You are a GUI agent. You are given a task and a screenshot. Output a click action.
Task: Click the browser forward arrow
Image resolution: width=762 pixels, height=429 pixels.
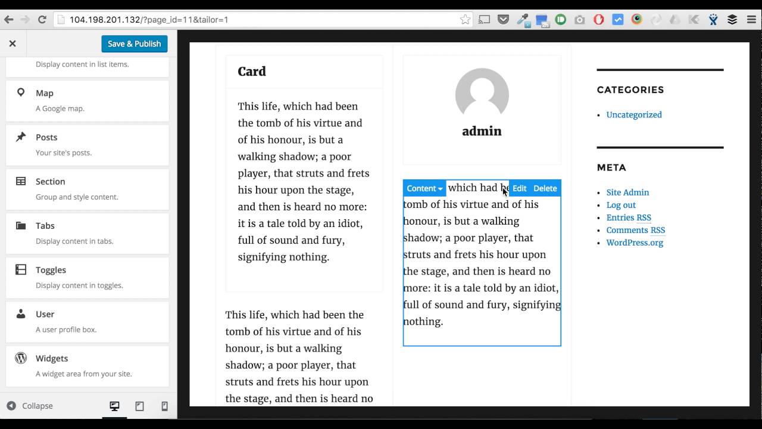coord(25,20)
